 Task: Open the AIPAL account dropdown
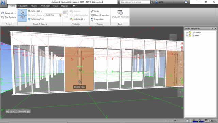point(173,2)
